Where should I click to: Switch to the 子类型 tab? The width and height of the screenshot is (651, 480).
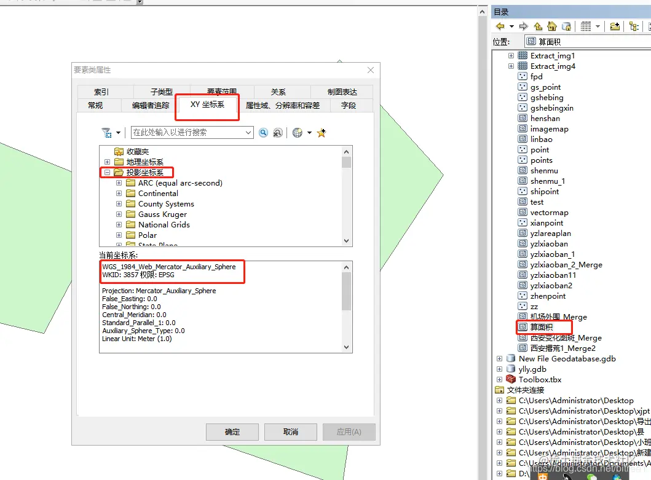[x=162, y=92]
